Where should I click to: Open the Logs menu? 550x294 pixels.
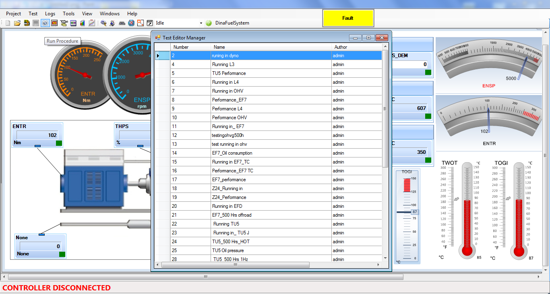pos(50,14)
